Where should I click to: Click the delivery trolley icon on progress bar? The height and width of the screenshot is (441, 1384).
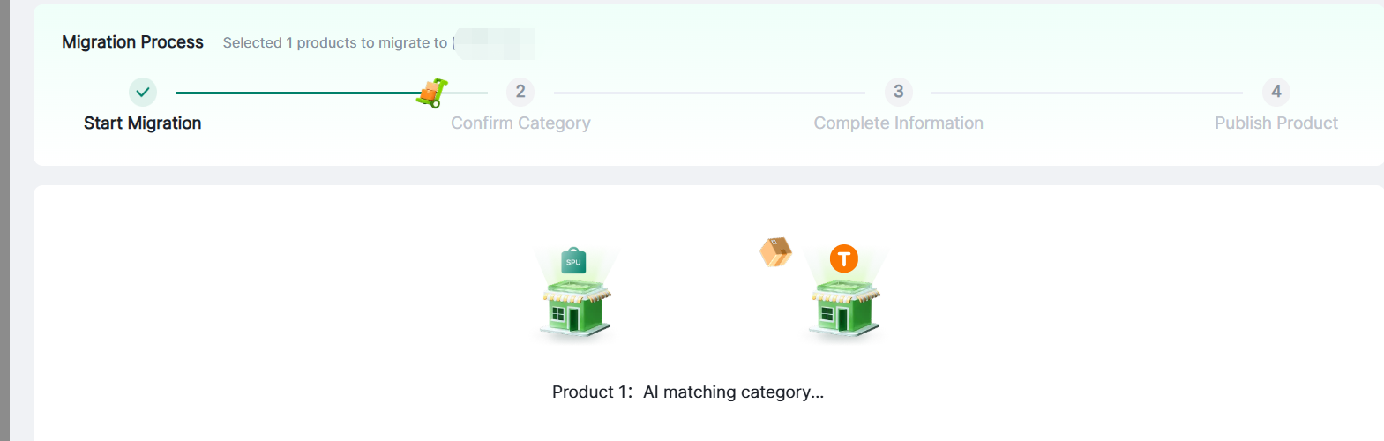(431, 93)
